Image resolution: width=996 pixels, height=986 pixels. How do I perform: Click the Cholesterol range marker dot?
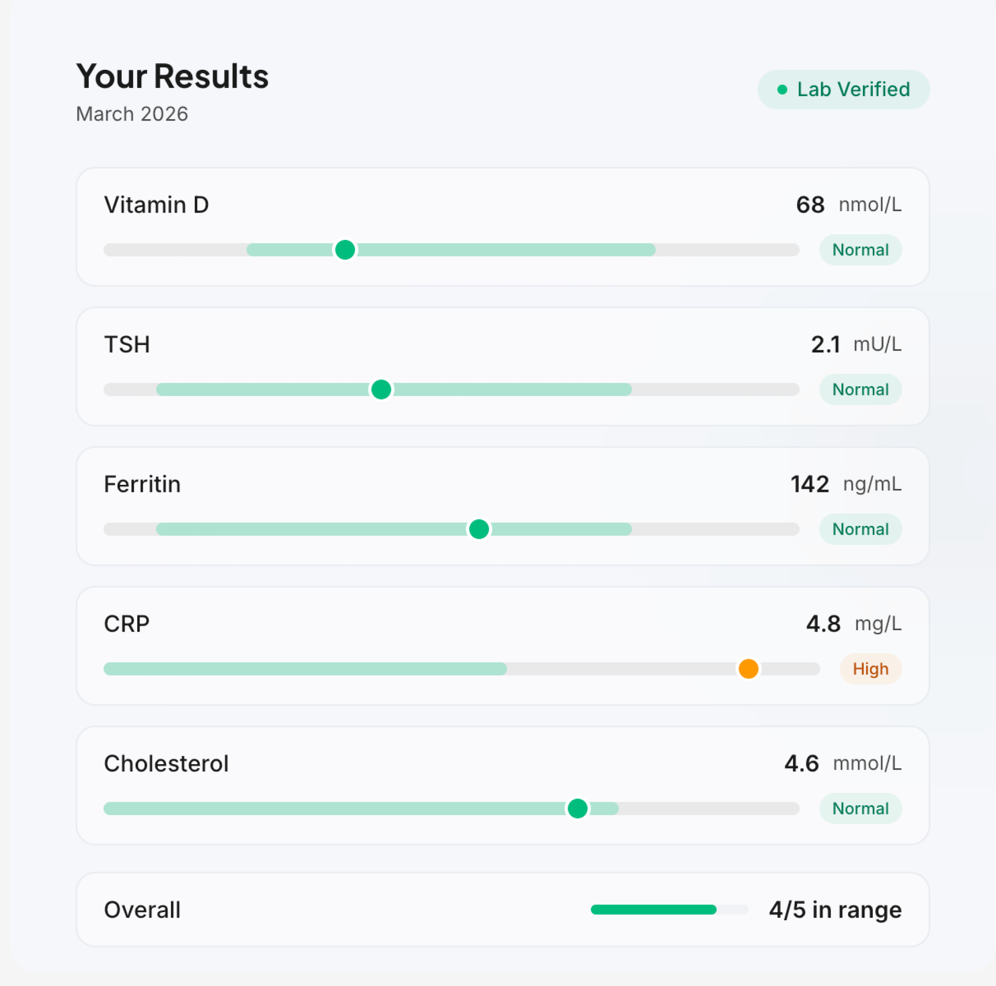coord(577,809)
